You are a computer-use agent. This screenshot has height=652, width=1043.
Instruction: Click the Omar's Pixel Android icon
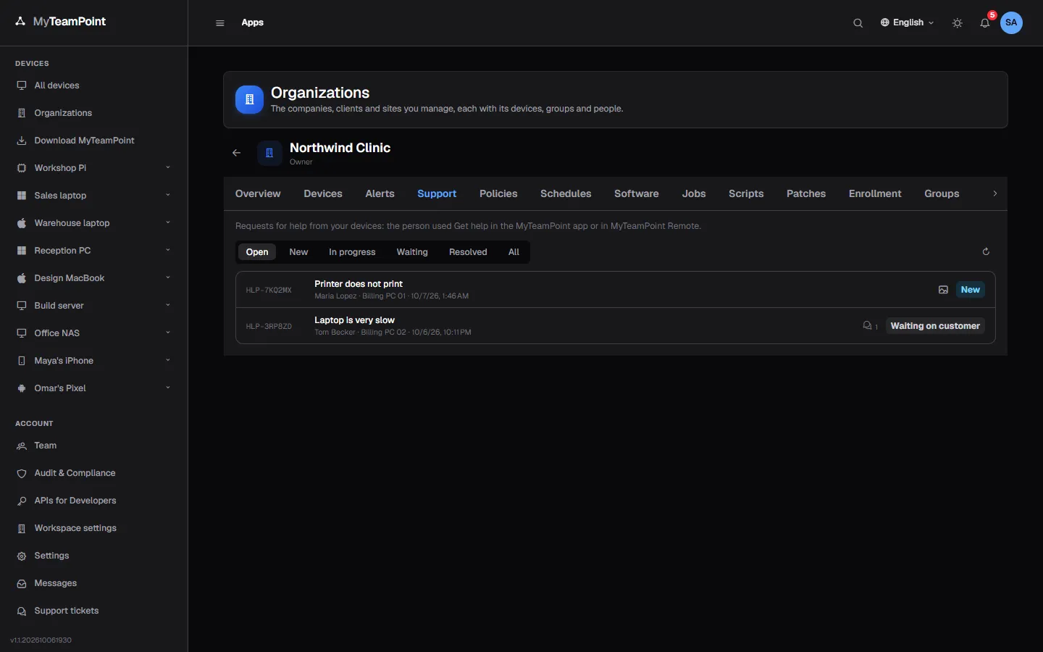[22, 388]
